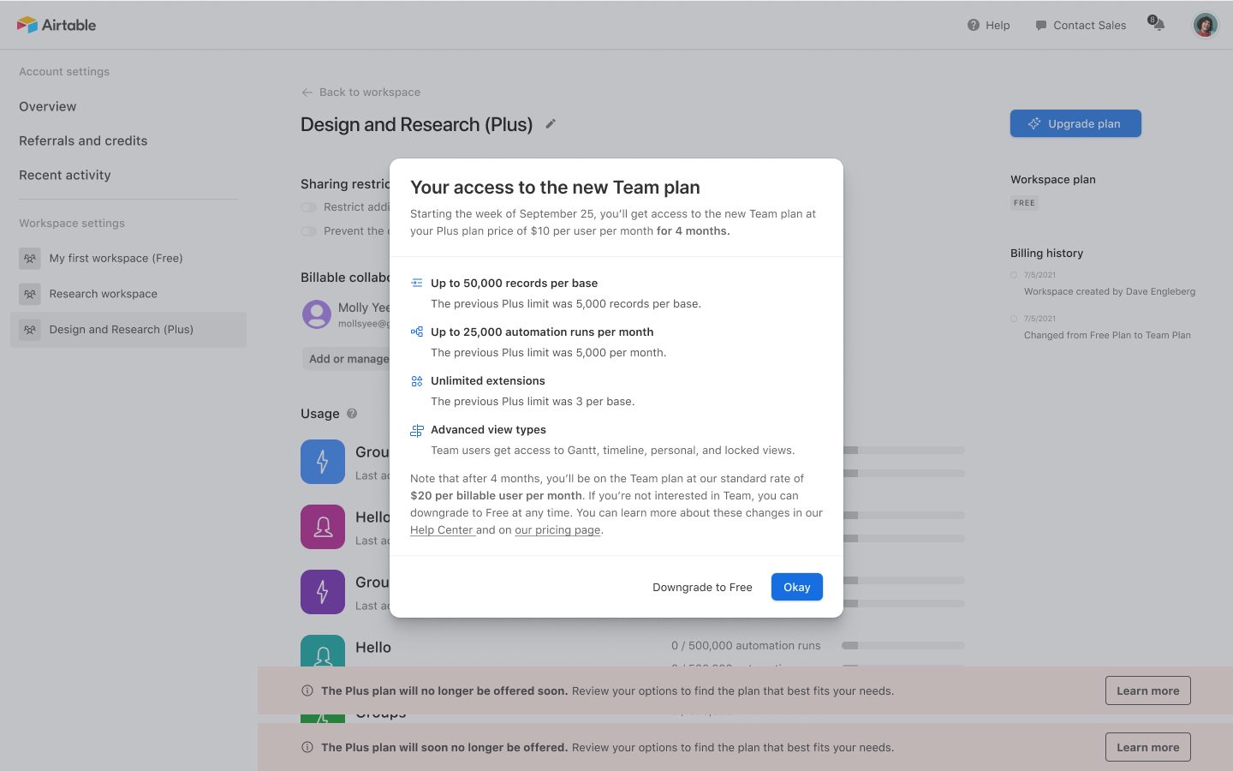Open the notifications bell
Viewport: 1233px width, 771px height.
(x=1155, y=25)
